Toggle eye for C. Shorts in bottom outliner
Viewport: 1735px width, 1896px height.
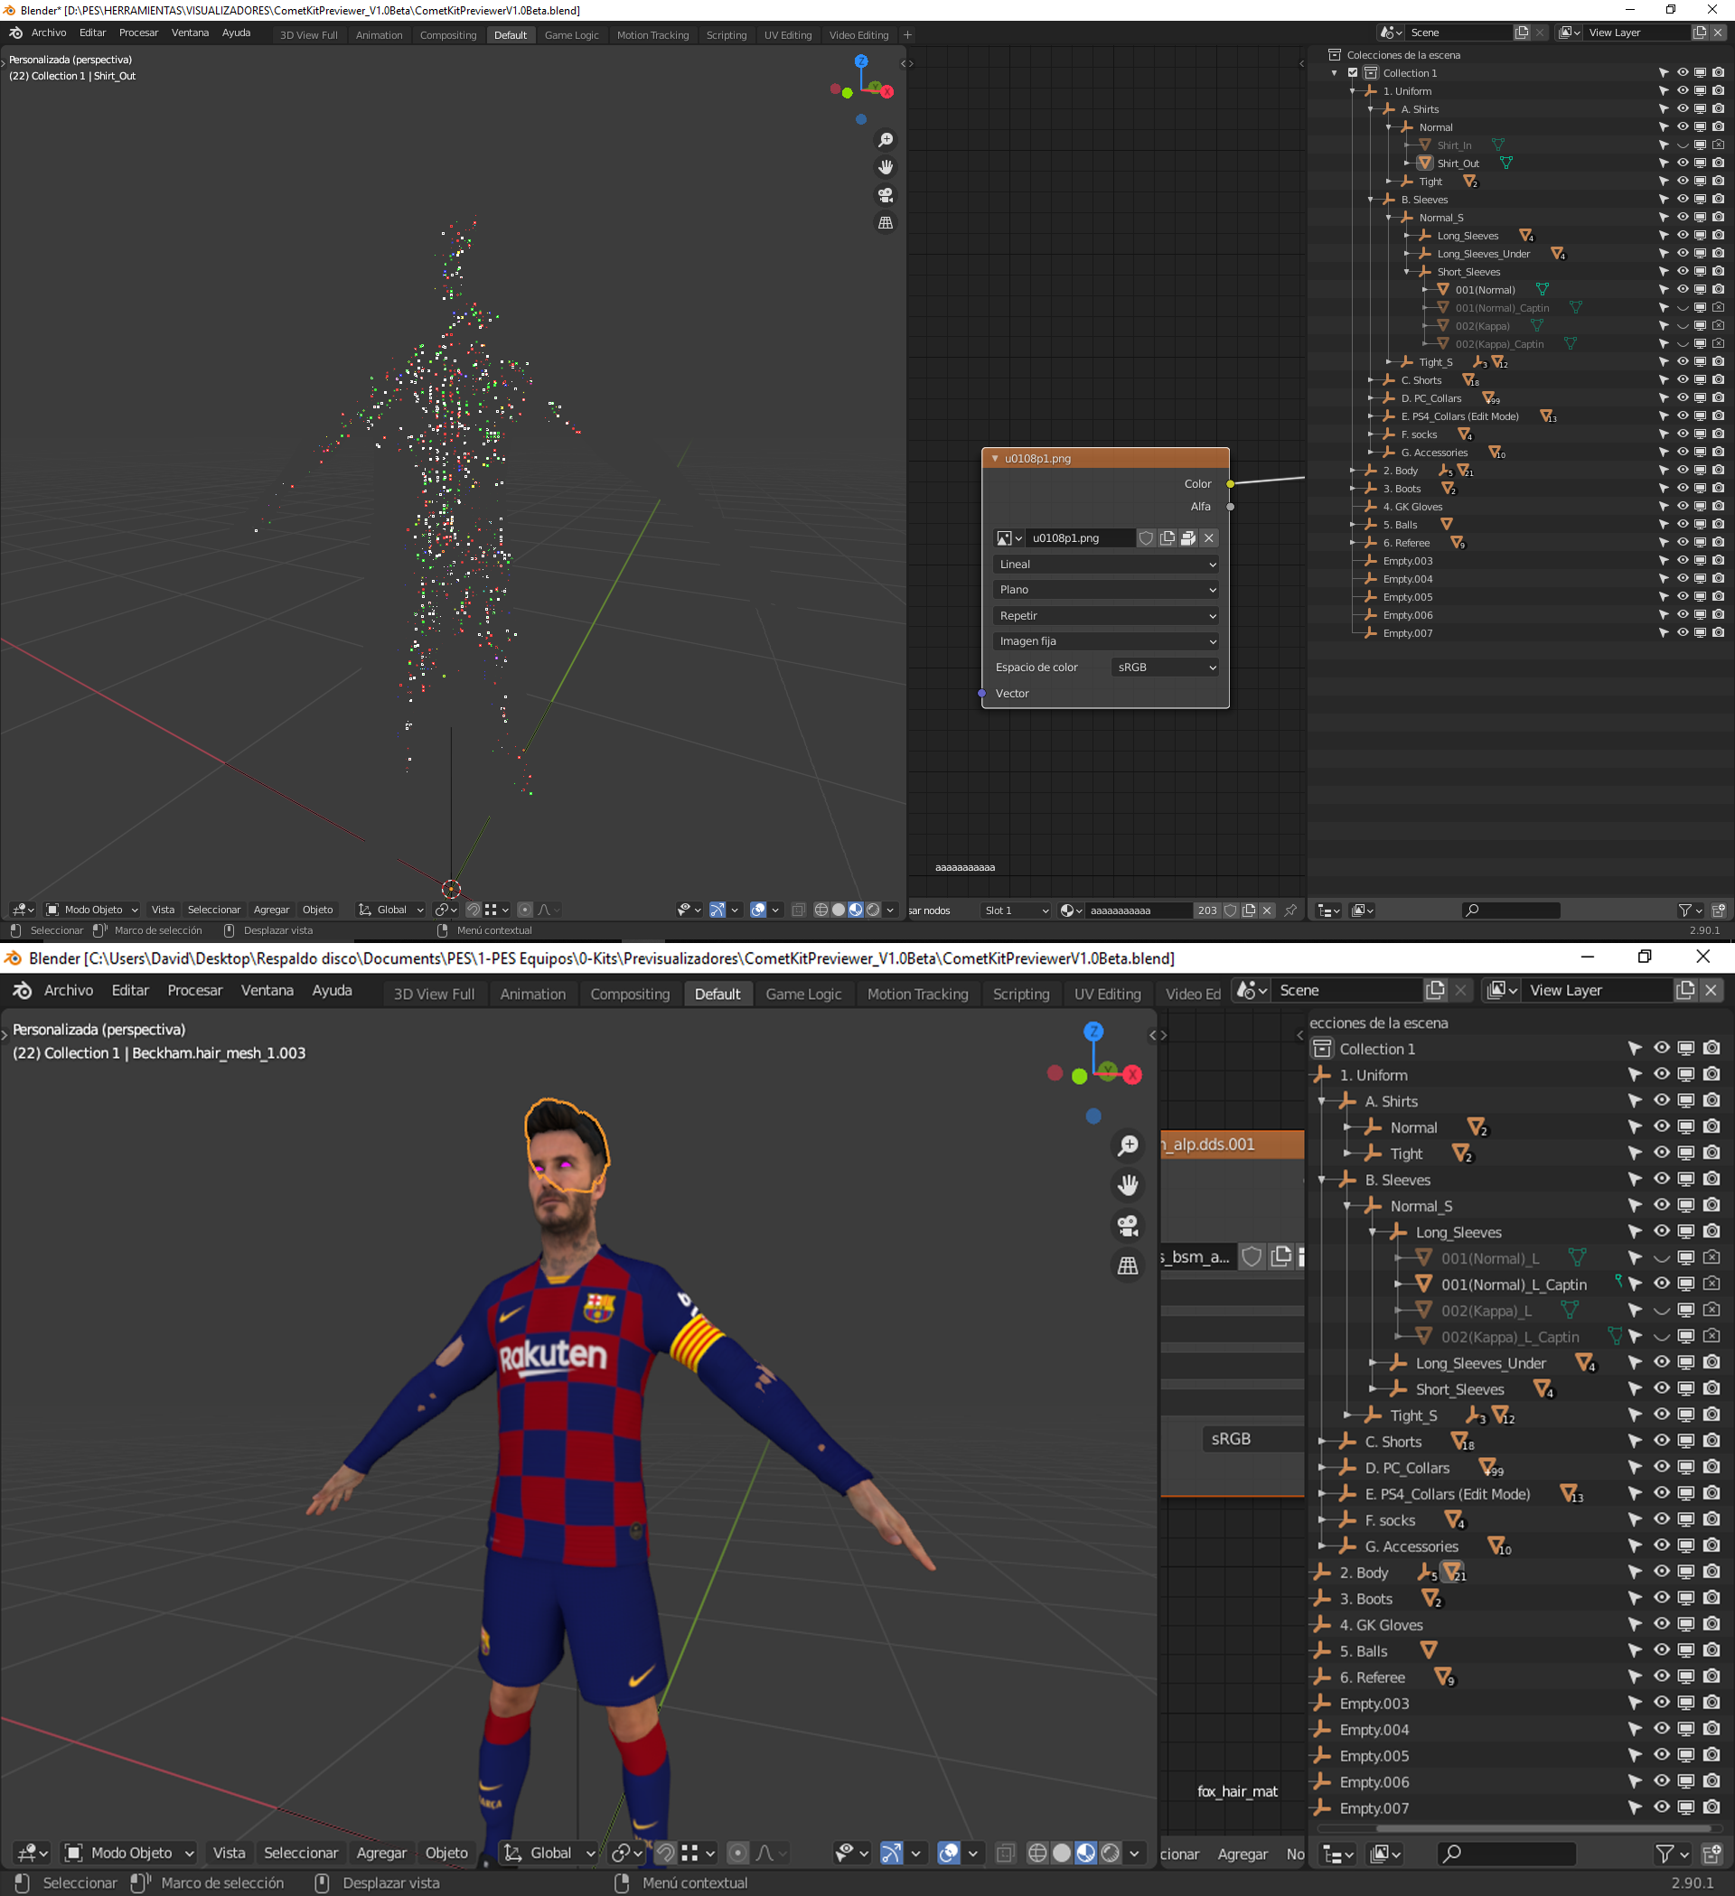click(x=1662, y=1441)
